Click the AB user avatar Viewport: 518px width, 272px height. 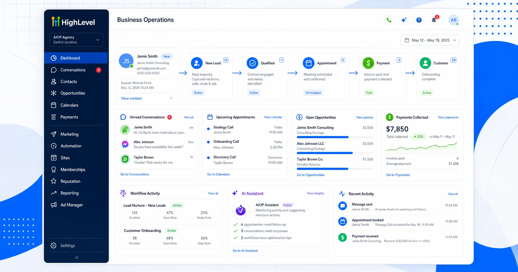pyautogui.click(x=454, y=20)
